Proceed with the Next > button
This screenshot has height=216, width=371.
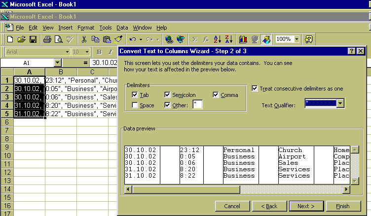pyautogui.click(x=306, y=206)
